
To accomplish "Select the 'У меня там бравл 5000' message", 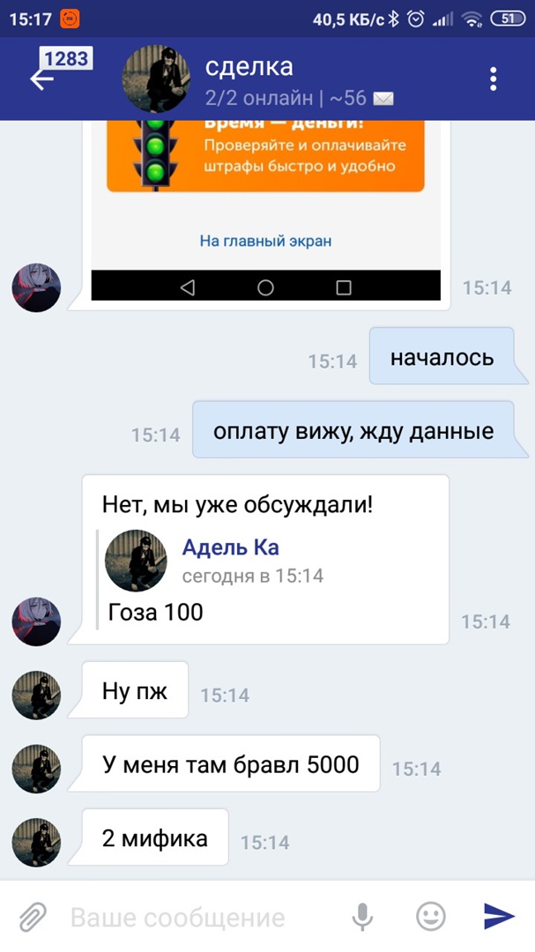I will [231, 763].
